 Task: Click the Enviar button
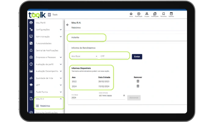point(137,56)
